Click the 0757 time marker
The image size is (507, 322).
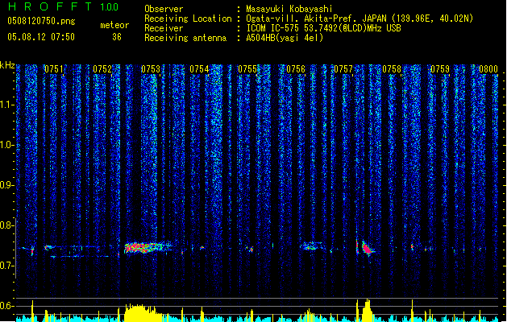(343, 69)
